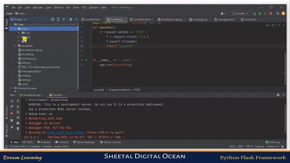Viewport: 290px width, 163px height.
Task: Select IMG_1712-removebg-preview.png in project tree
Action: coord(41,67)
